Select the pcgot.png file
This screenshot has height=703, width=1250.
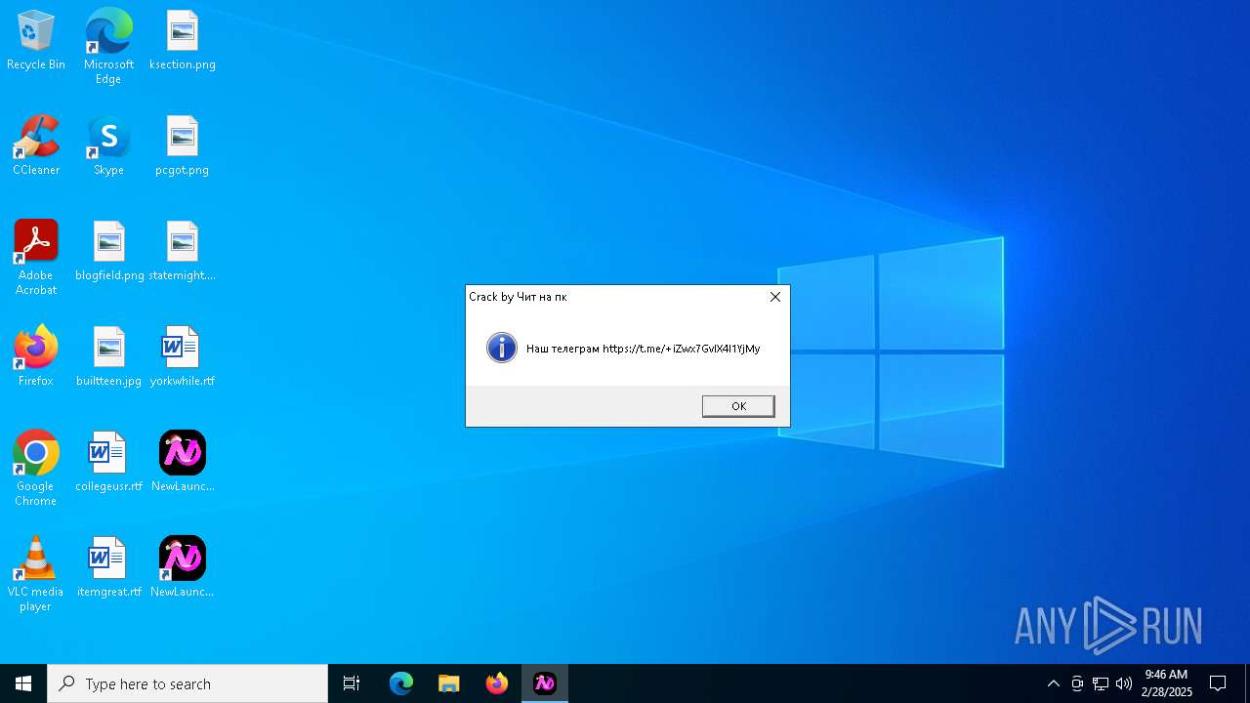point(183,146)
